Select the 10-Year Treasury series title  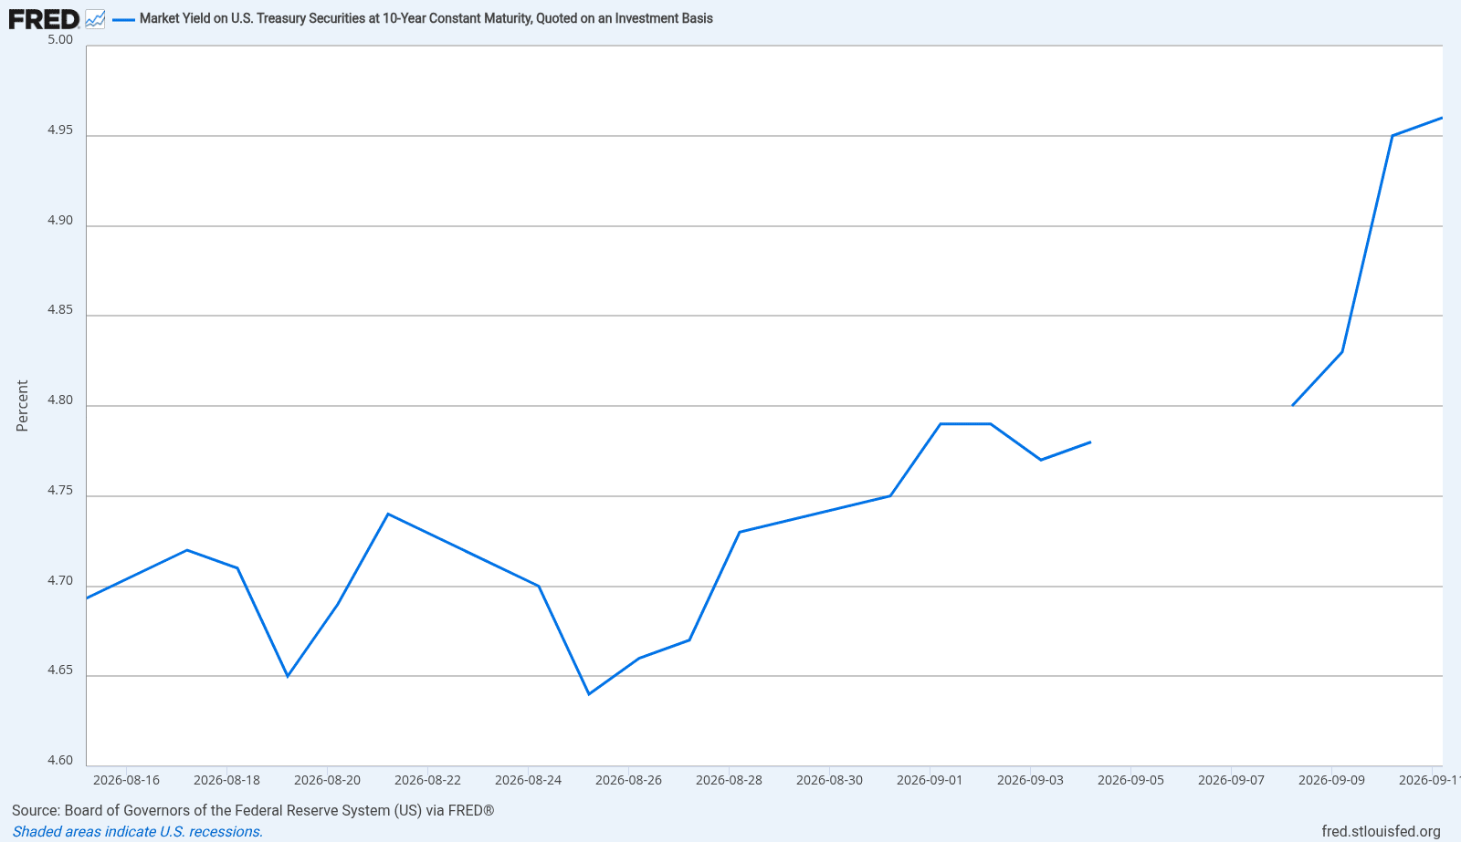coord(426,18)
